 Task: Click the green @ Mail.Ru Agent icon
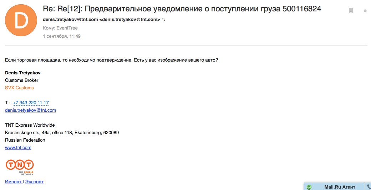(x=309, y=187)
